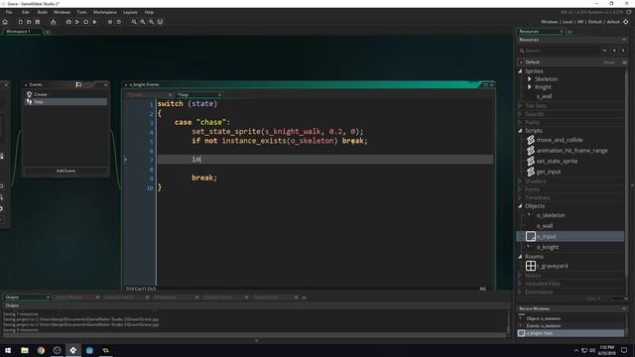Viewport: 635px width, 357px height.
Task: Click code line 7 in the editor
Action: [325, 159]
